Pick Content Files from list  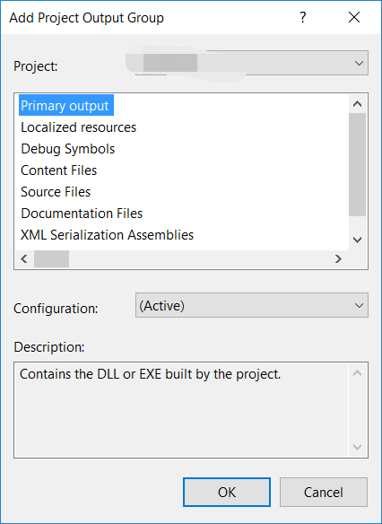click(x=59, y=170)
